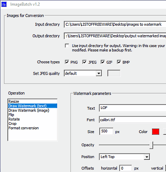
Task: Edit the Input directory path field
Action: coord(115,24)
